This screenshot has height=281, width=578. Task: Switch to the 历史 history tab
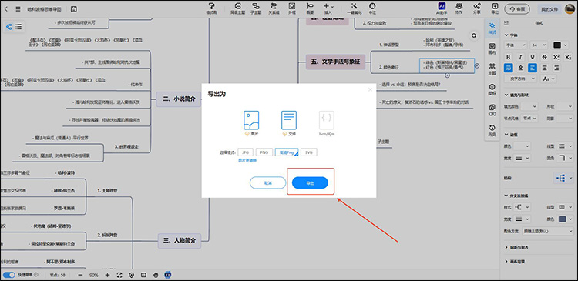pos(492,130)
